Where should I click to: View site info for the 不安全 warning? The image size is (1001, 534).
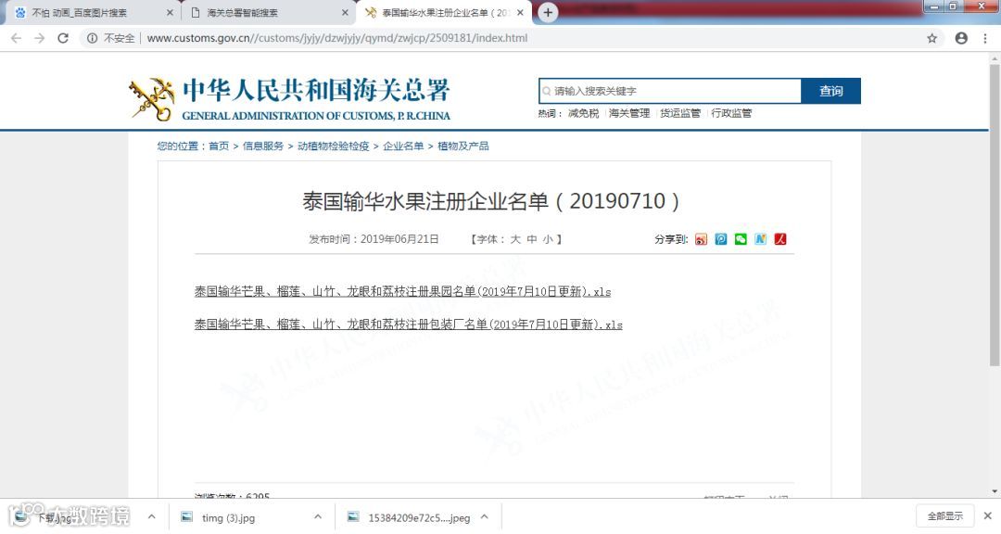pos(111,38)
